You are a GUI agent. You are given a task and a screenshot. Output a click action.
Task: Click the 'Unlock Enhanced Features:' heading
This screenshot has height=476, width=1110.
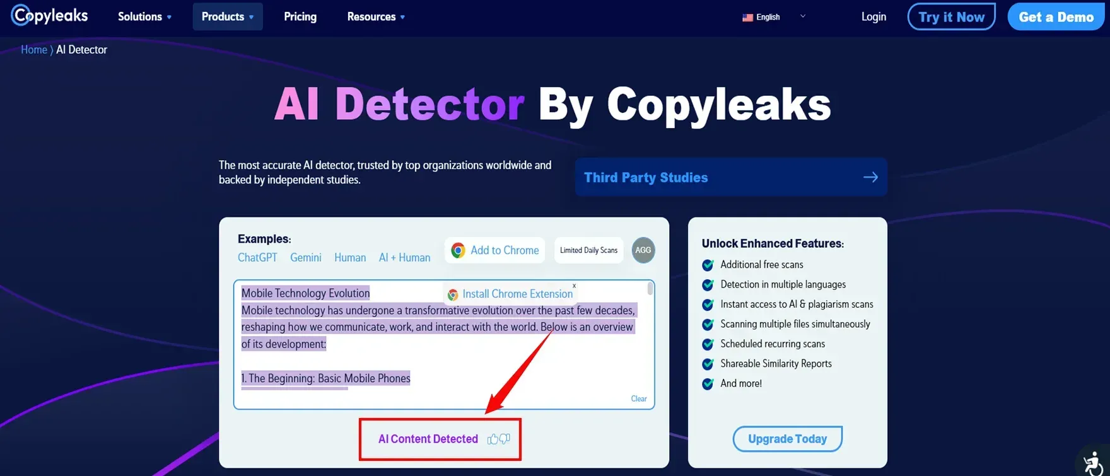(x=773, y=243)
